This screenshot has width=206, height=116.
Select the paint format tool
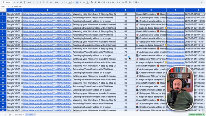click(x=24, y=2)
